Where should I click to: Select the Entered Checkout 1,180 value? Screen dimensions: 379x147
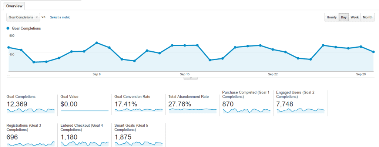(69, 137)
